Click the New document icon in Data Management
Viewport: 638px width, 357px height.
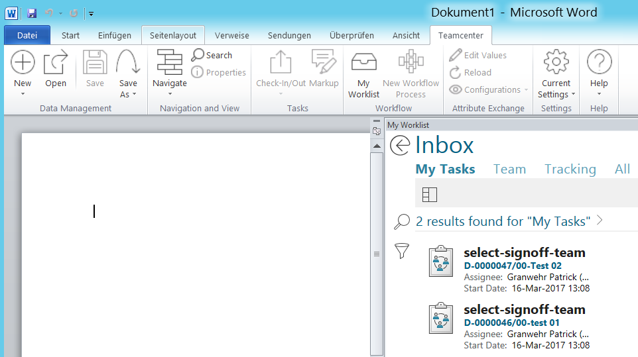coord(23,64)
